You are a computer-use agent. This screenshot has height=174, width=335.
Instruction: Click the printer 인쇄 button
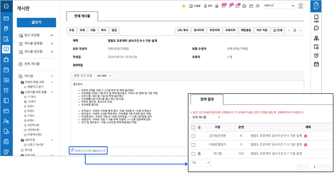[277, 30]
